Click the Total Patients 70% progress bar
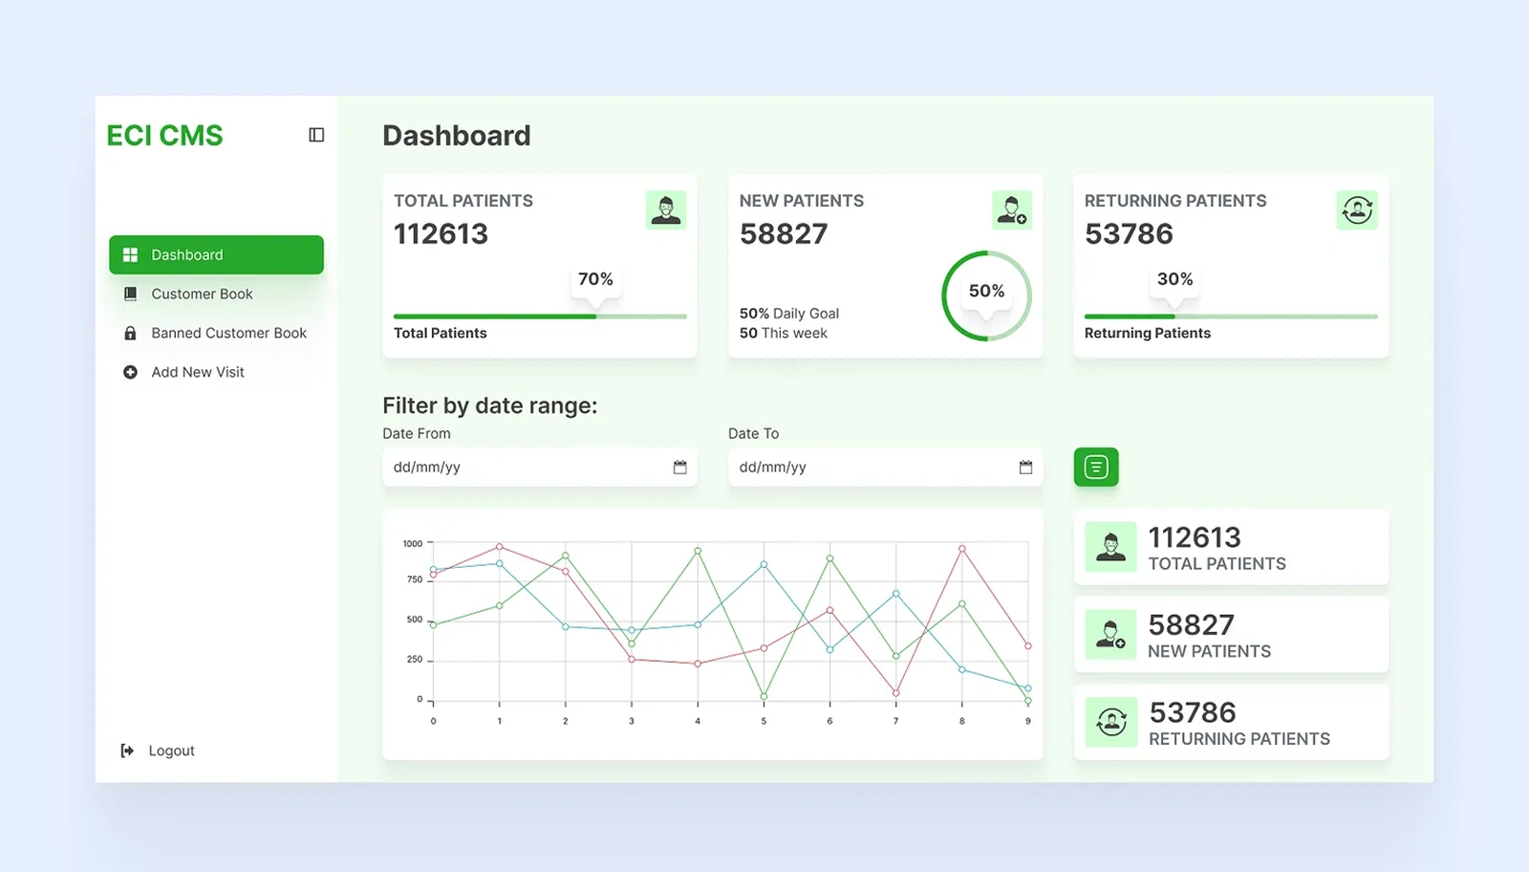Image resolution: width=1529 pixels, height=872 pixels. 540,316
